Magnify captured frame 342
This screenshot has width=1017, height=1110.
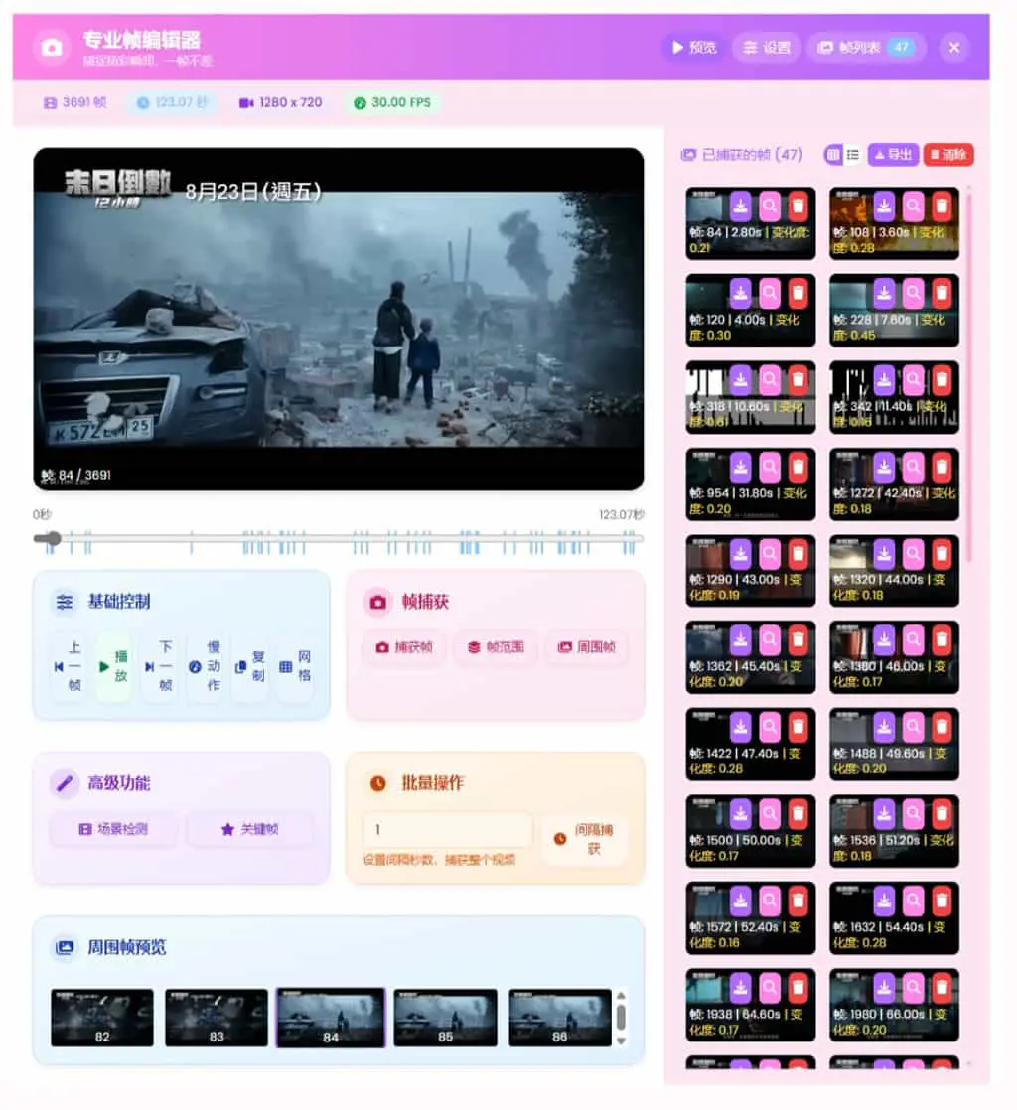(913, 380)
